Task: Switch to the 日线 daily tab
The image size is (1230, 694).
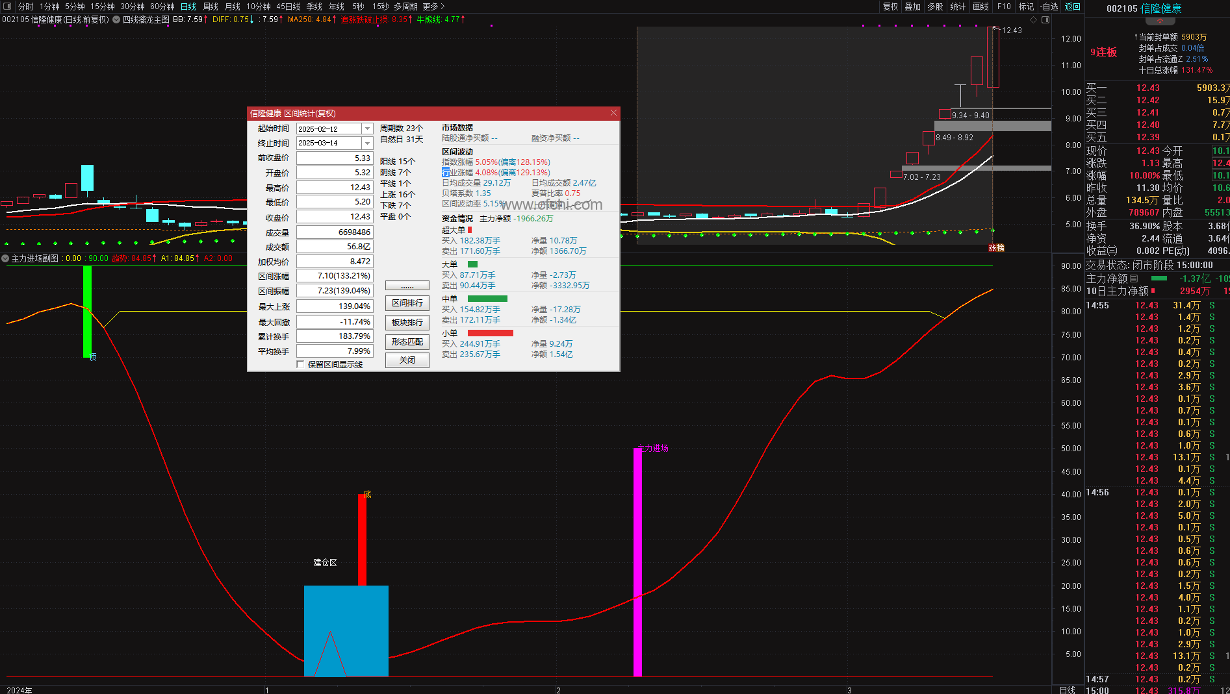Action: pos(188,6)
